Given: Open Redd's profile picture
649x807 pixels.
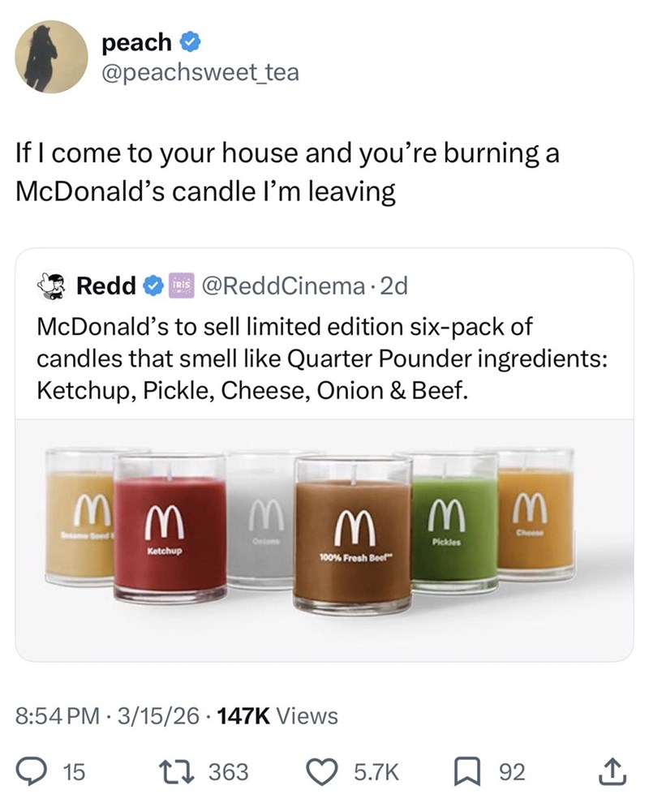Looking at the screenshot, I should tap(51, 285).
